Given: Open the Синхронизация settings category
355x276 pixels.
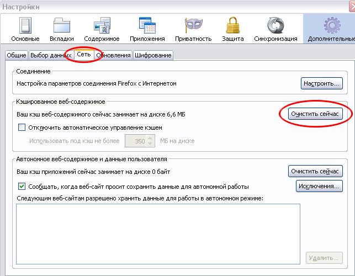Looking at the screenshot, I should point(275,30).
